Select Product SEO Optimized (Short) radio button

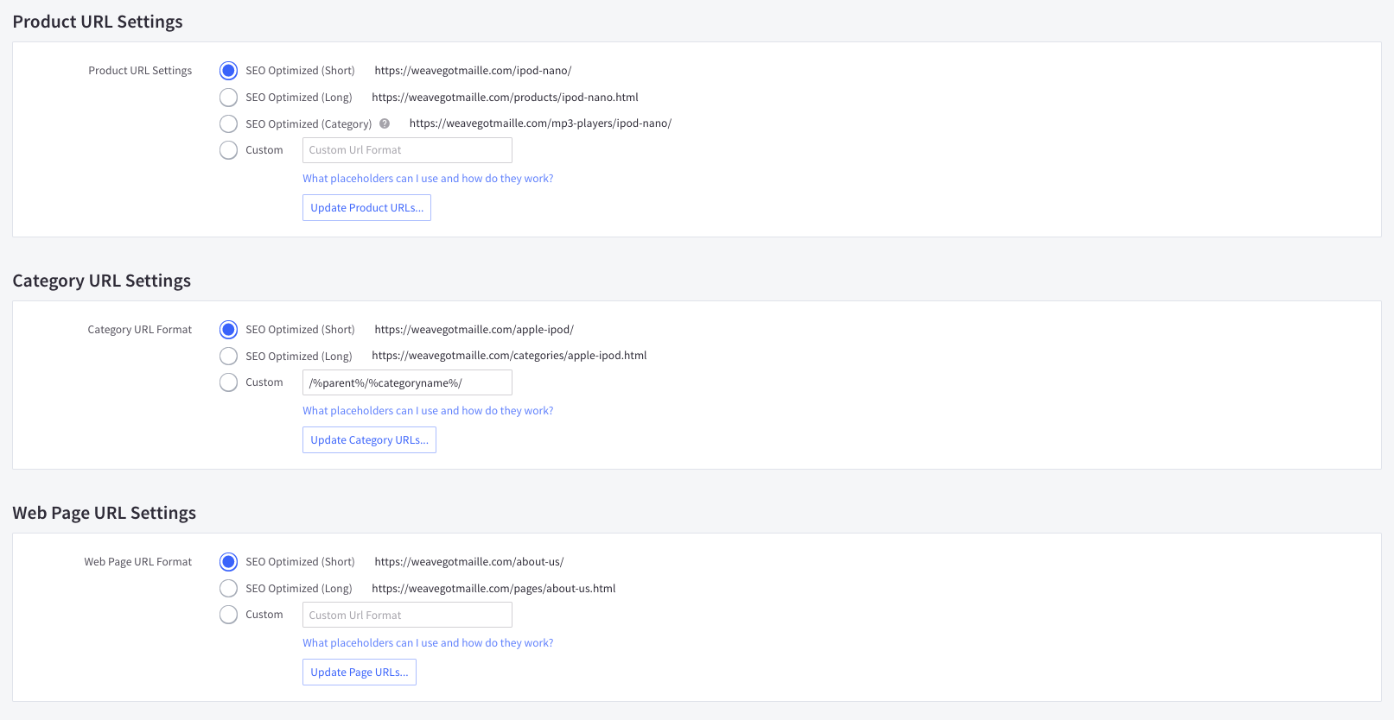228,71
